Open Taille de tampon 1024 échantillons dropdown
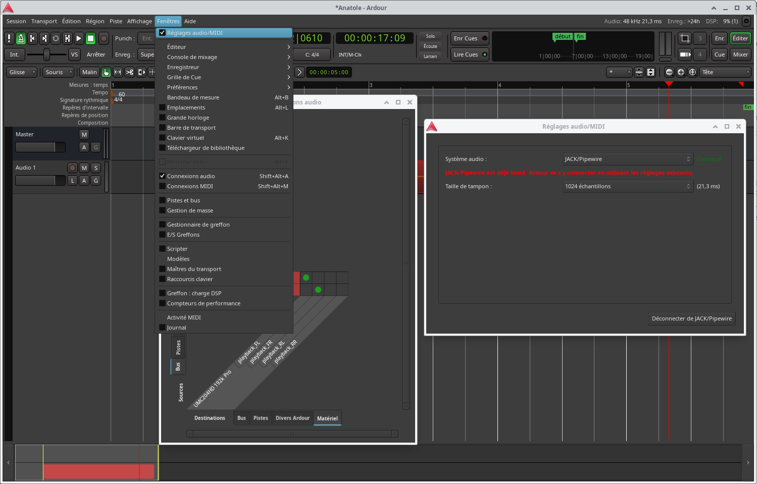 (x=628, y=186)
